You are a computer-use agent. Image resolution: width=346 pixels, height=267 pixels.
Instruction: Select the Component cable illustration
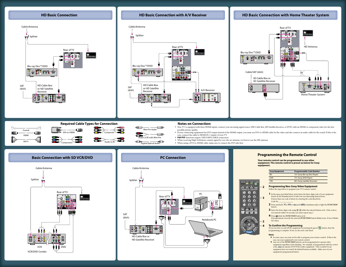click(67, 140)
